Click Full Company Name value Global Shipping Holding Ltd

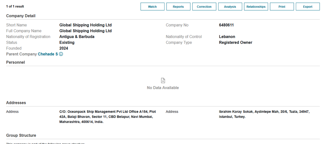tap(86, 31)
